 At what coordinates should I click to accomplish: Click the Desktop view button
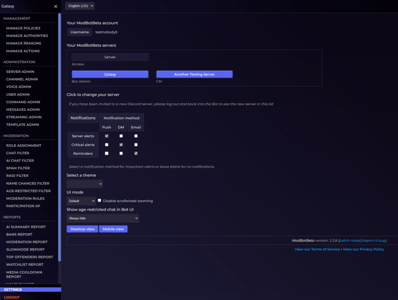click(x=82, y=229)
